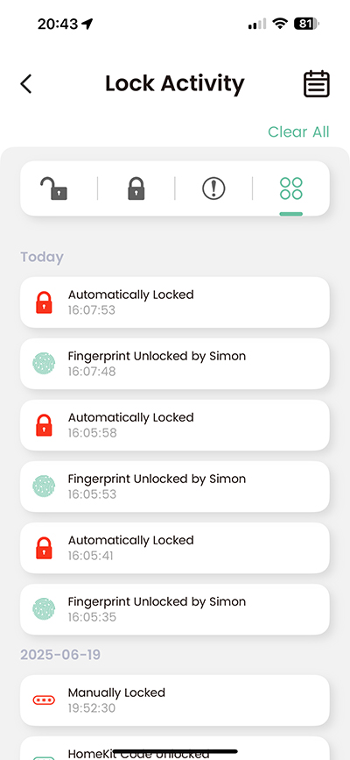This screenshot has height=760, width=350.
Task: Open Manually Locked entry at 19:52:30
Action: (x=175, y=700)
